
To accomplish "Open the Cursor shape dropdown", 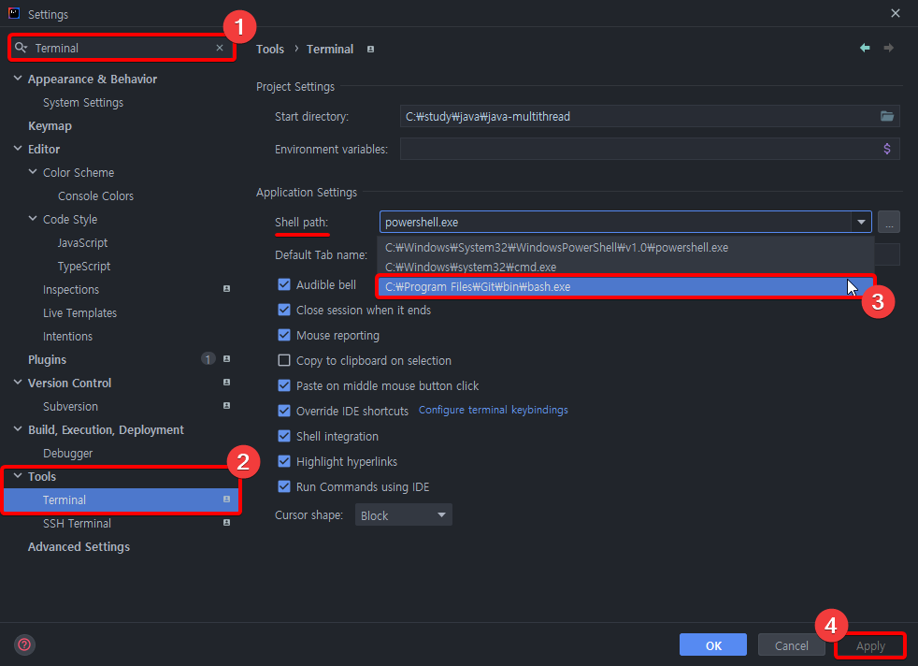I will (403, 514).
